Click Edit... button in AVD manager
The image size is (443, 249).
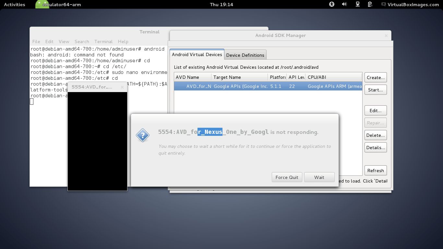[x=376, y=111]
